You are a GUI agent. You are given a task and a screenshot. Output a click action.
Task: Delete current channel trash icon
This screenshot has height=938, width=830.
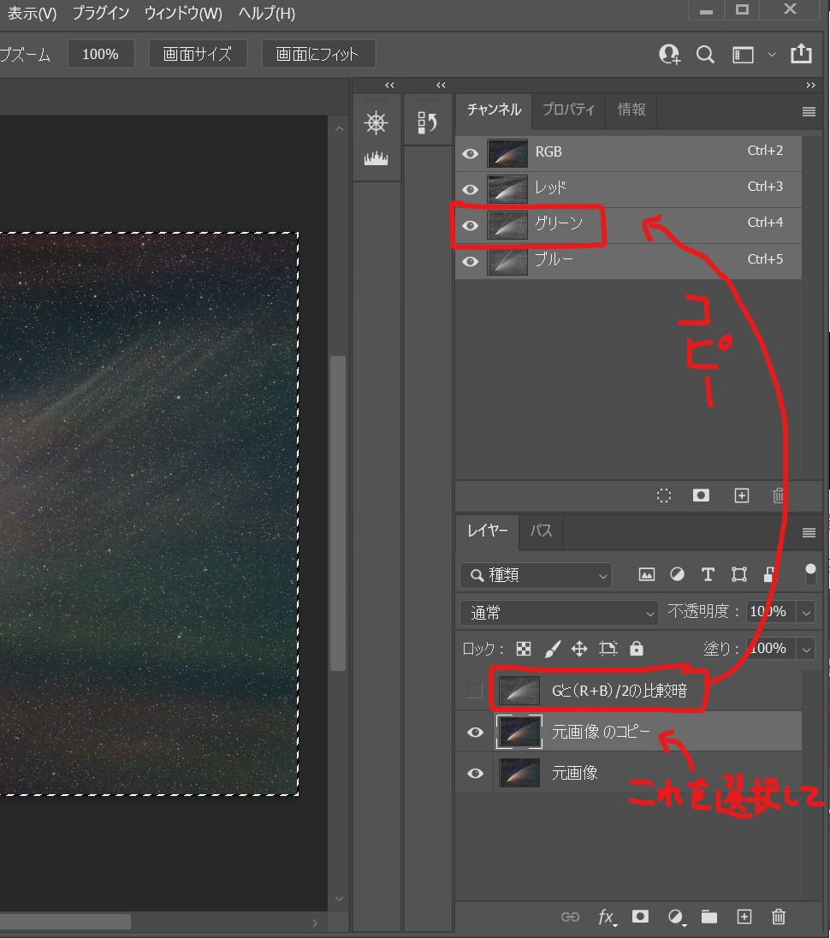[x=778, y=496]
